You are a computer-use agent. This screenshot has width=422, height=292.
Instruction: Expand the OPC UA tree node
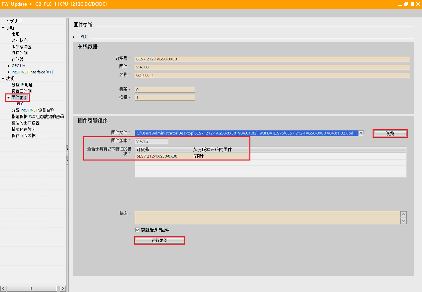coord(9,66)
